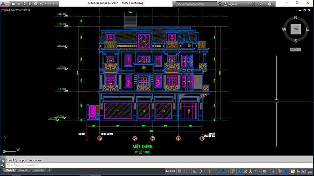Toggle annotation visibility in status bar

(240, 171)
